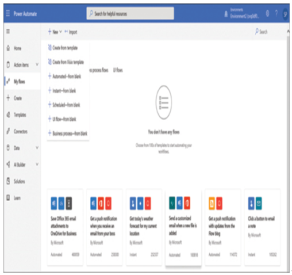Image resolution: width=292 pixels, height=275 pixels.
Task: Click the Connectors icon in the sidebar
Action: coord(8,131)
